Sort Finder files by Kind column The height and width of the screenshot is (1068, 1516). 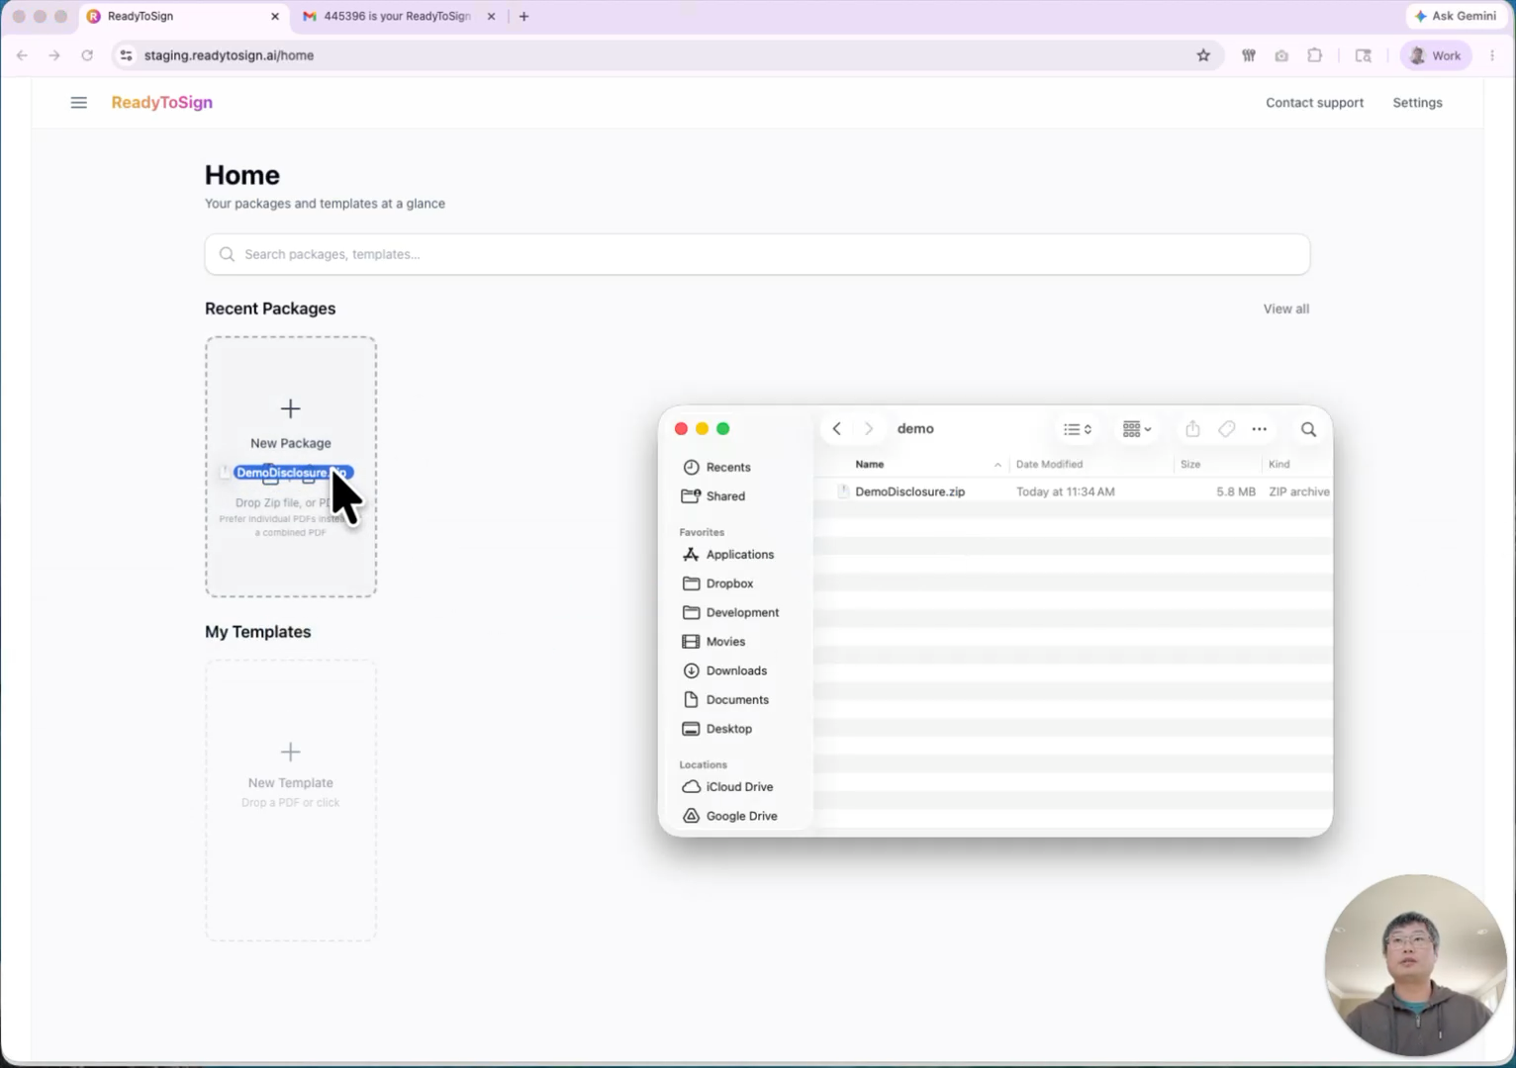point(1279,464)
